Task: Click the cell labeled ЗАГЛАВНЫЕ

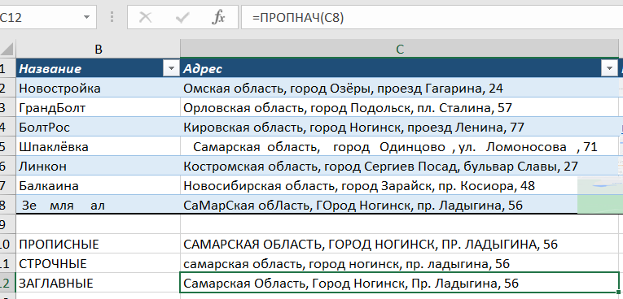Action: pyautogui.click(x=99, y=283)
